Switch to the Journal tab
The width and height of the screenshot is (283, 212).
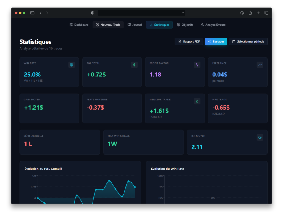click(x=135, y=25)
